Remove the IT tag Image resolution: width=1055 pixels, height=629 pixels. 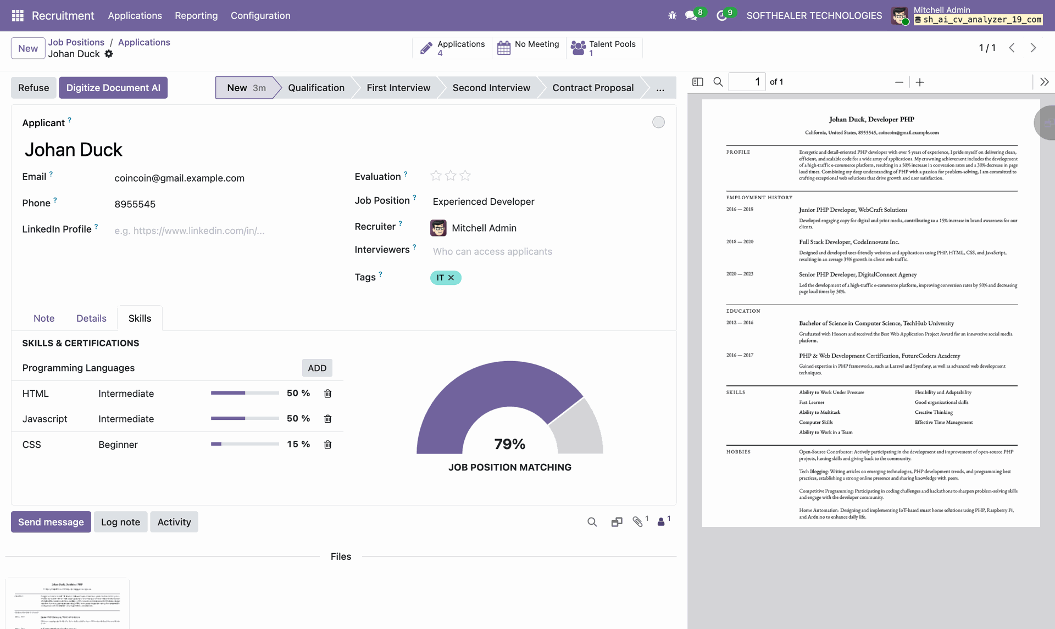point(451,278)
